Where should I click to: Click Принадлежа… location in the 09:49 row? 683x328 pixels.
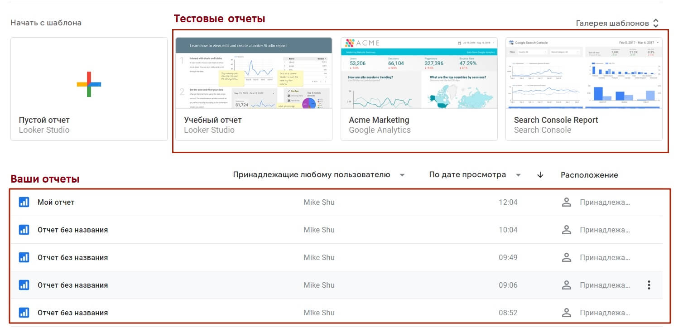(605, 257)
